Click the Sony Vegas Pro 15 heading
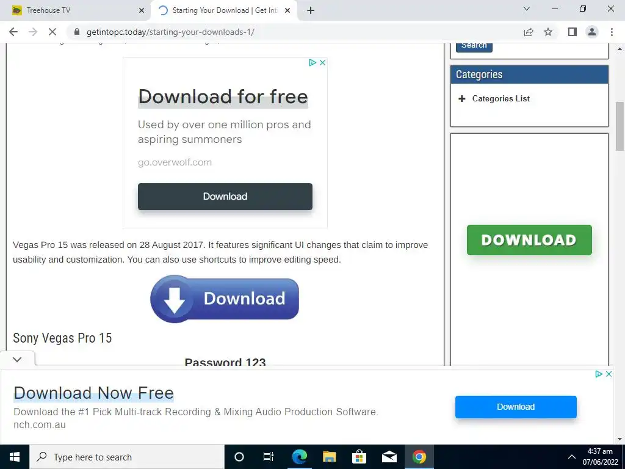The height and width of the screenshot is (469, 625). 62,338
